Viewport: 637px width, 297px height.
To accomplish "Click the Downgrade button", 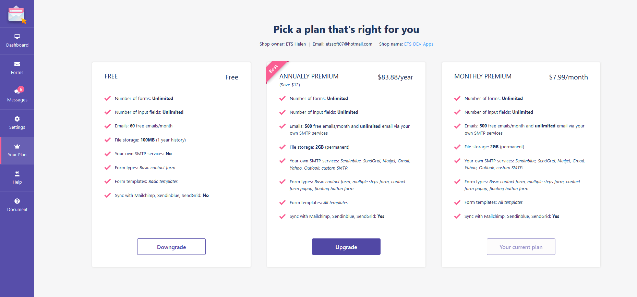I will pyautogui.click(x=171, y=247).
